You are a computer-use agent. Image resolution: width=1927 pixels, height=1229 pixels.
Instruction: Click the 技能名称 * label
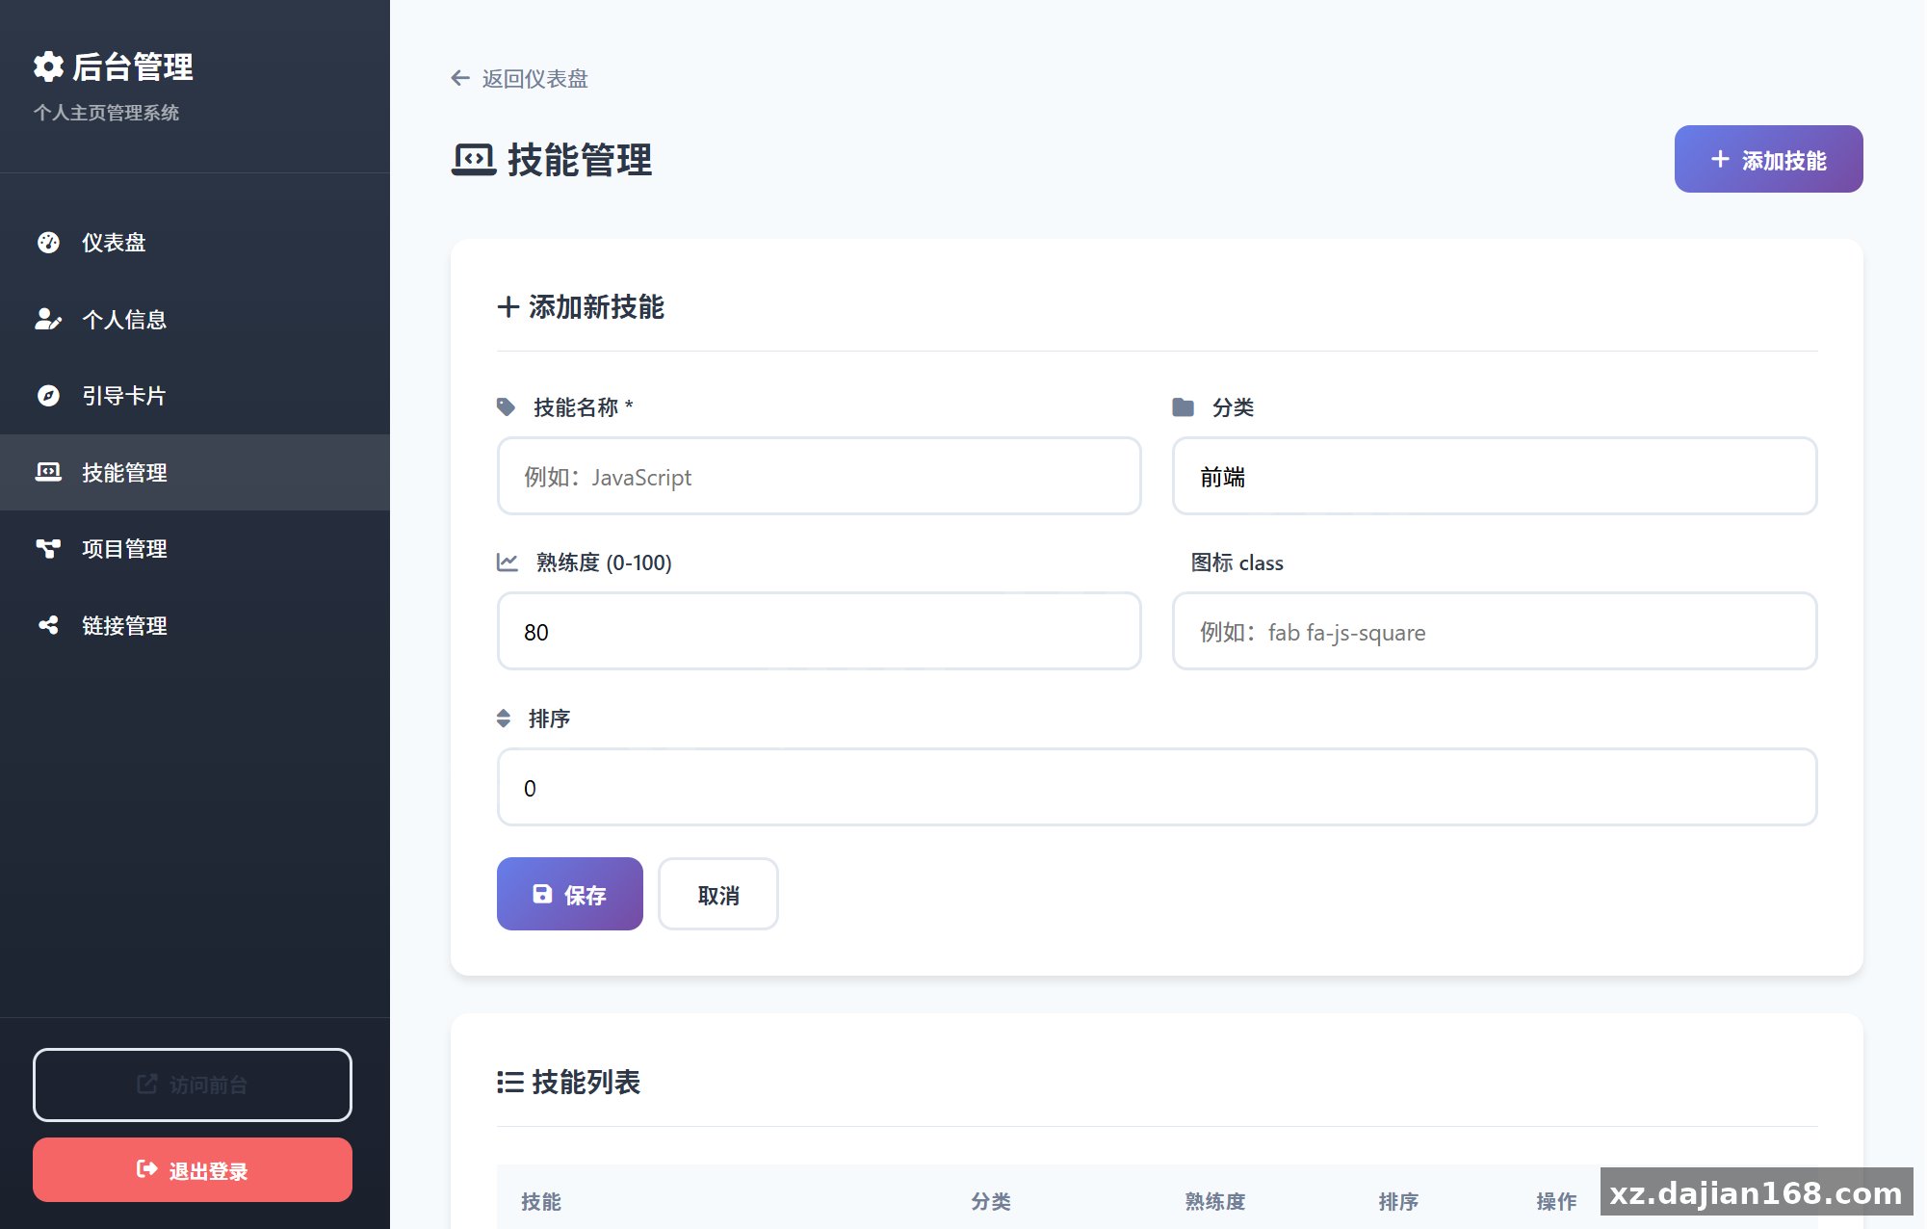(x=584, y=407)
